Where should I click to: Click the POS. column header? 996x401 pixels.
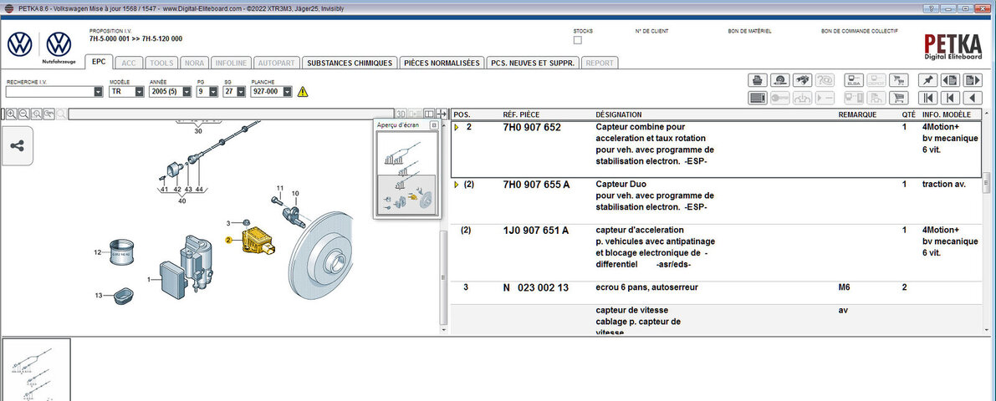(462, 114)
